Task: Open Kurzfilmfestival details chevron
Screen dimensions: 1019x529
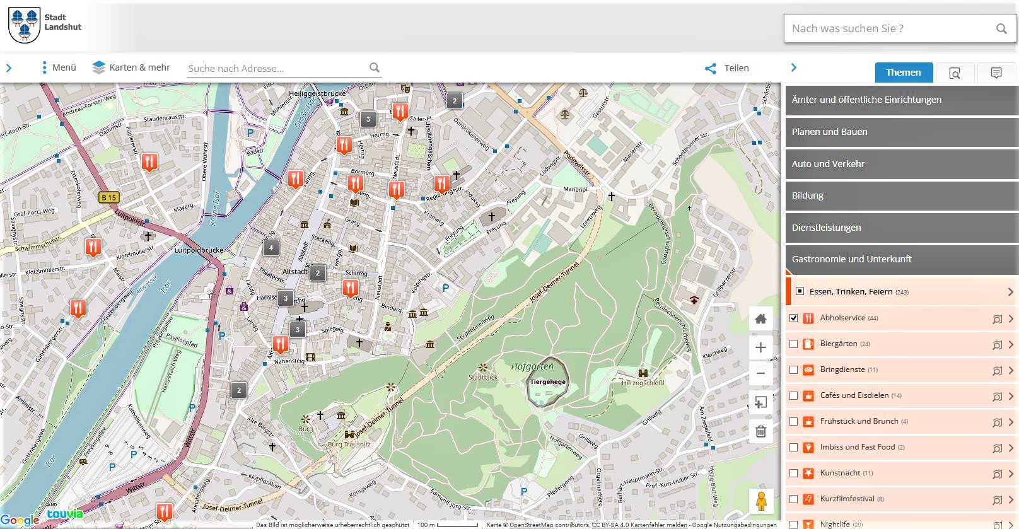Action: (x=1011, y=500)
